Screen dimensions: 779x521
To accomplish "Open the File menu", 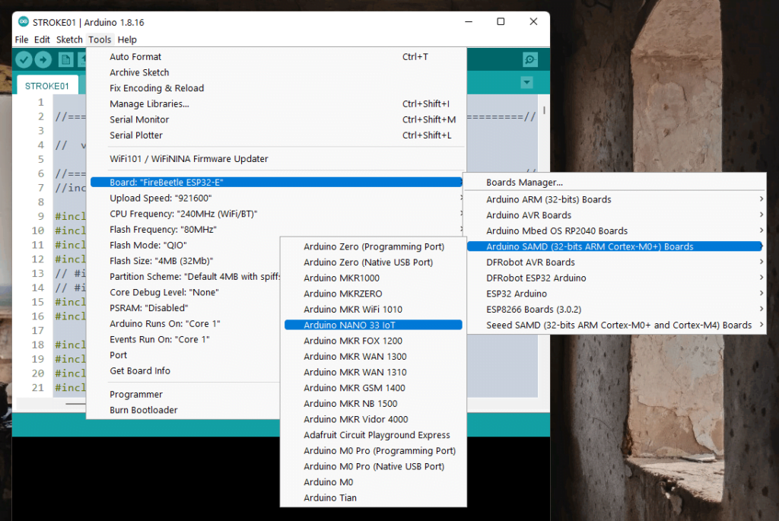I will pyautogui.click(x=21, y=40).
